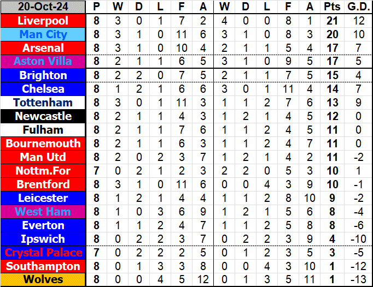The image size is (373, 287).
Task: Click the Man City team cell
Action: 43,34
